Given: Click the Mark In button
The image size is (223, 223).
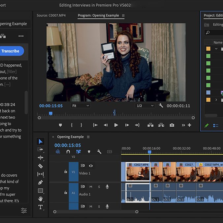Looking at the screenshot, I should point(72,125).
